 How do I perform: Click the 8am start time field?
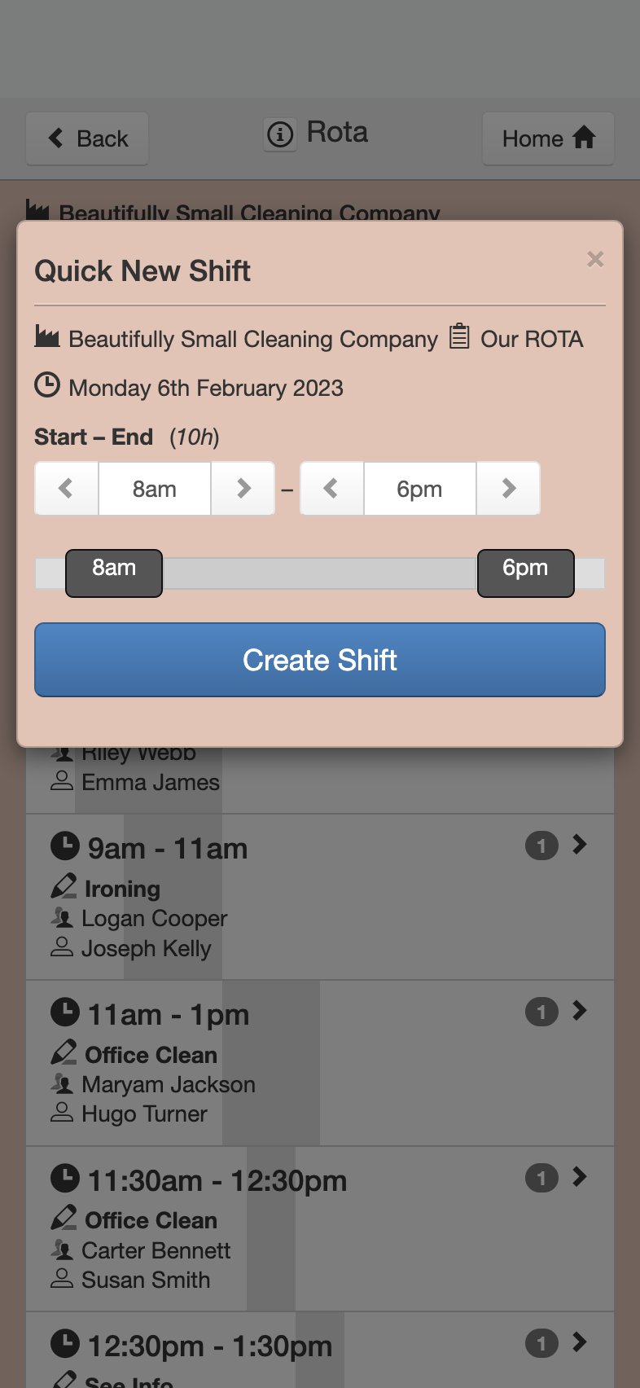click(x=155, y=489)
